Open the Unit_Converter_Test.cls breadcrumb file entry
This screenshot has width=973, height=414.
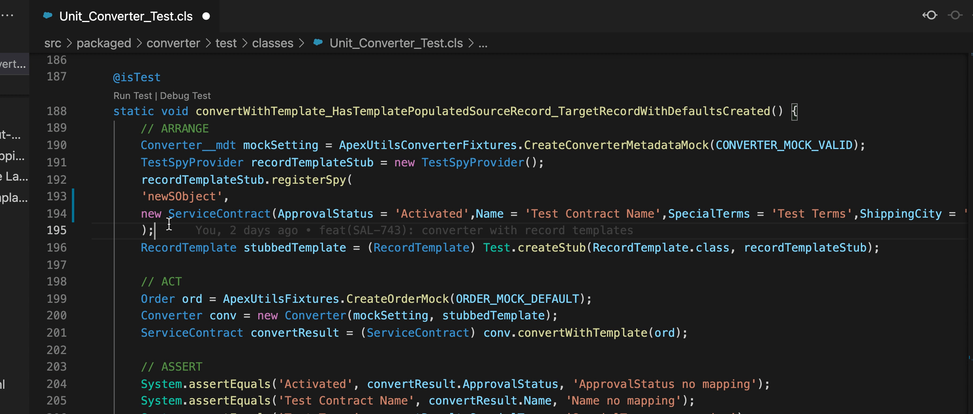coord(396,43)
